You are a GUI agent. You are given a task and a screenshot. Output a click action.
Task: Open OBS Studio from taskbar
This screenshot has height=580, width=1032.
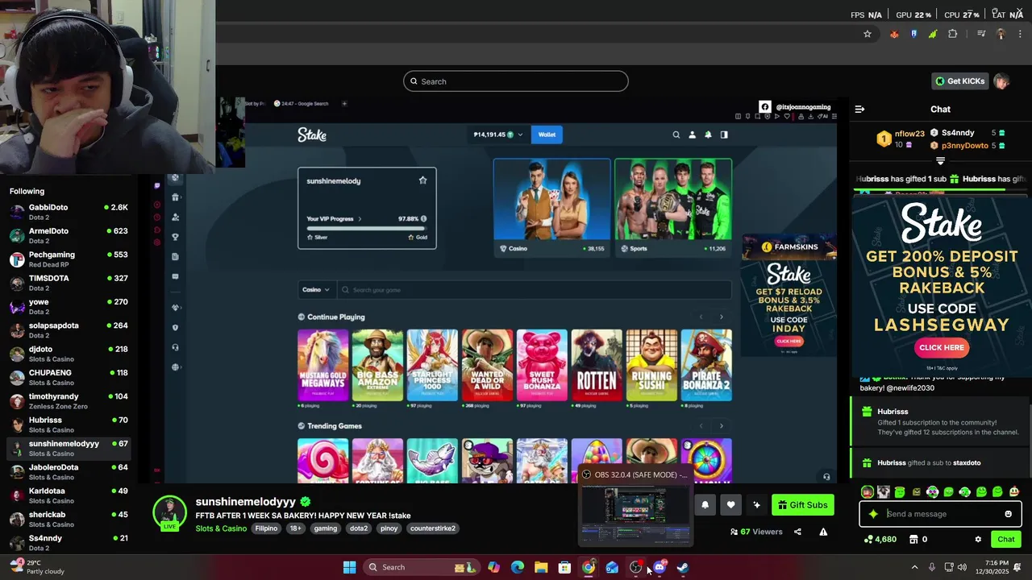click(x=635, y=567)
